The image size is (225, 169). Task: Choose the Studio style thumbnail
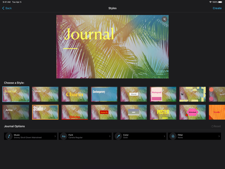45,112
